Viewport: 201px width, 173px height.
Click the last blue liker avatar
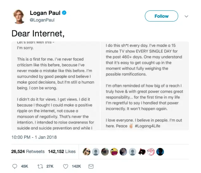pos(160,151)
